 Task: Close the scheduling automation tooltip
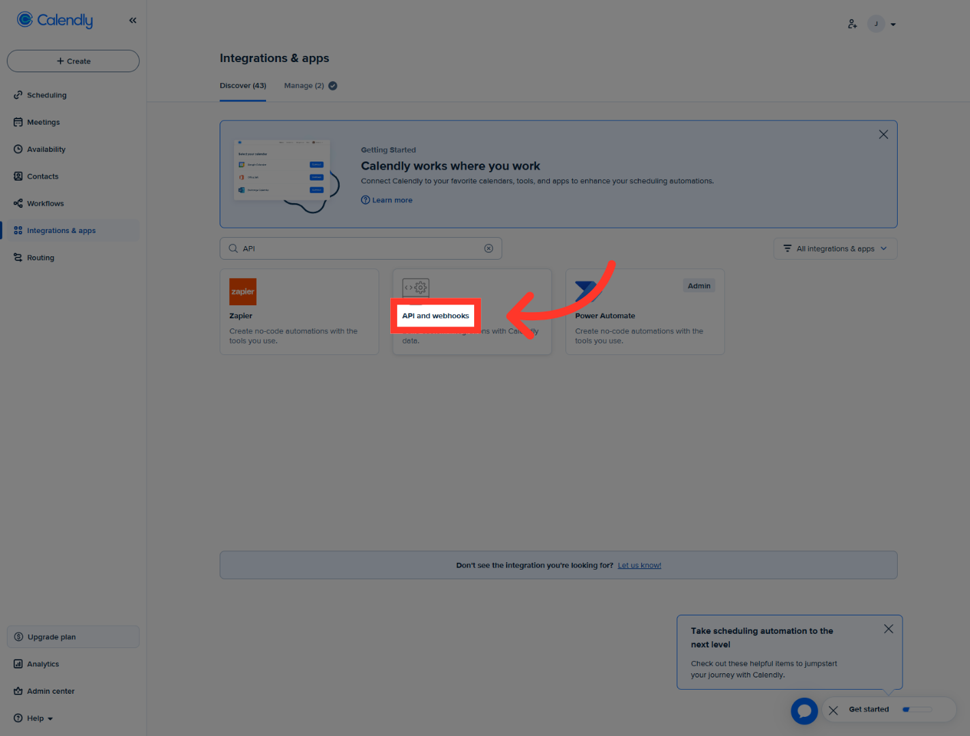tap(888, 629)
